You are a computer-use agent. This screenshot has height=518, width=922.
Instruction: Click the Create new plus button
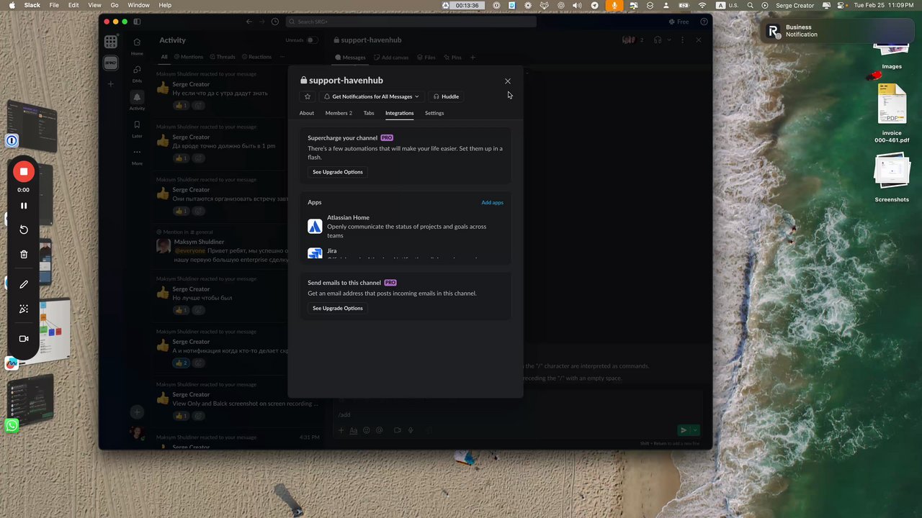[x=137, y=412]
